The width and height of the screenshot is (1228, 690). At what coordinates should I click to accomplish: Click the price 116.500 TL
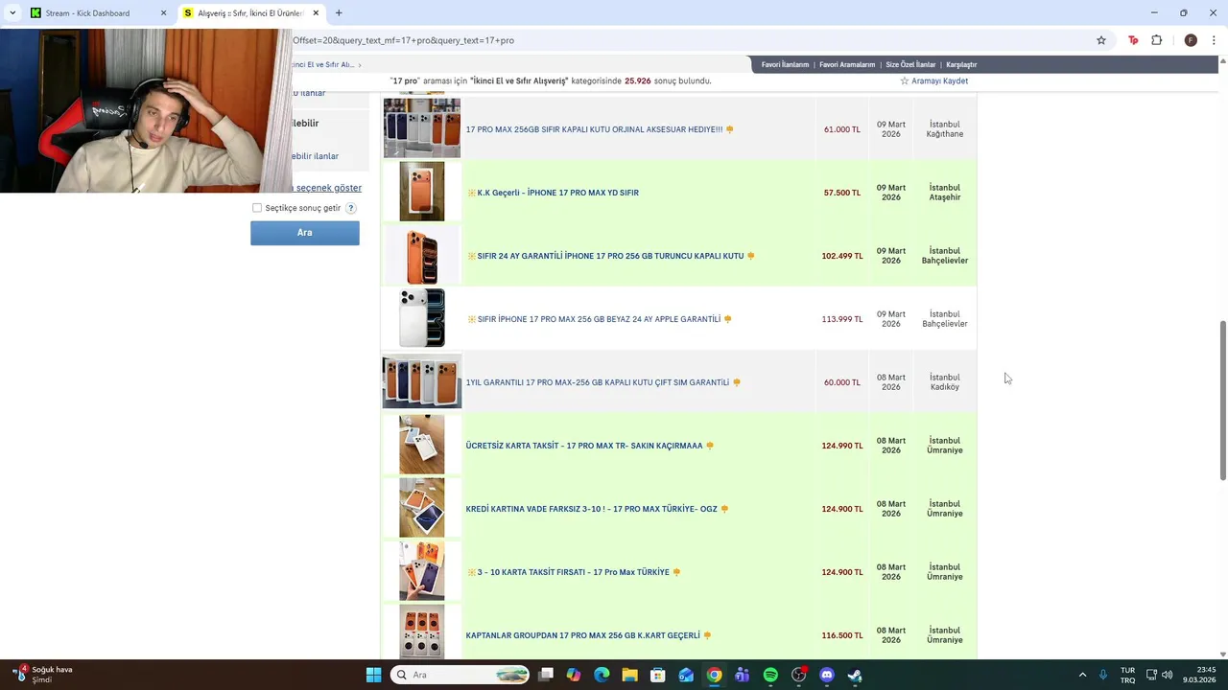point(842,635)
